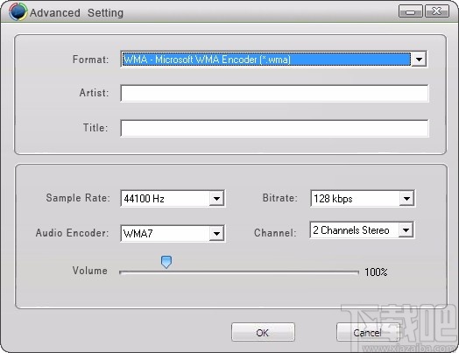
Task: Minimize the Advanced Setting window
Action: tap(411, 11)
